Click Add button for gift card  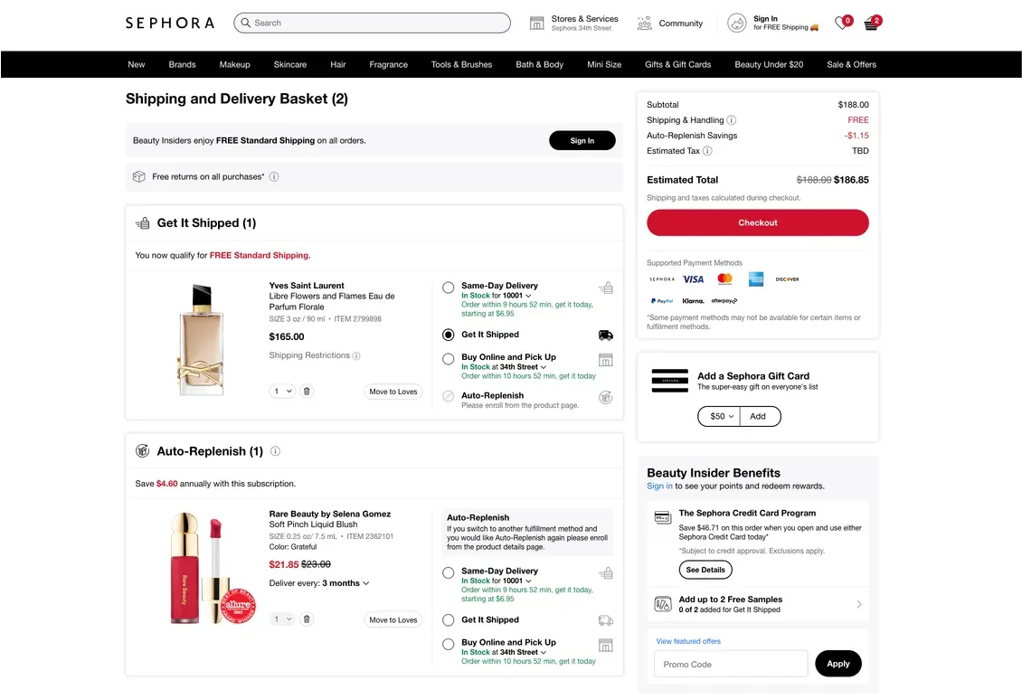760,416
